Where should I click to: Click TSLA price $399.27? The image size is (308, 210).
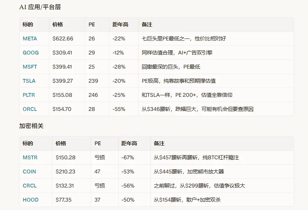click(63, 81)
